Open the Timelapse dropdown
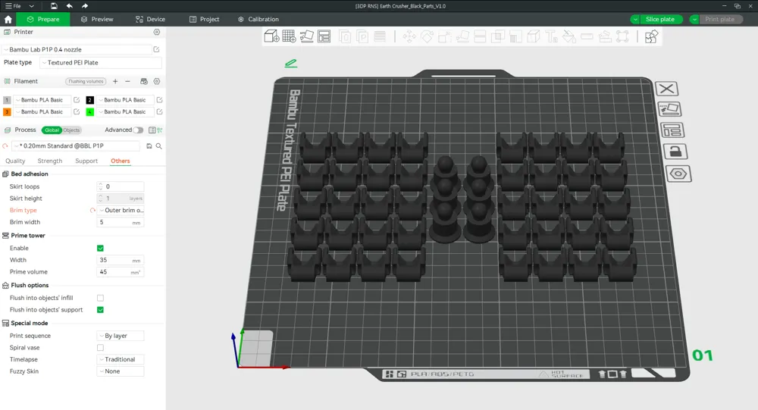Viewport: 758px width, 410px height. pyautogui.click(x=121, y=359)
